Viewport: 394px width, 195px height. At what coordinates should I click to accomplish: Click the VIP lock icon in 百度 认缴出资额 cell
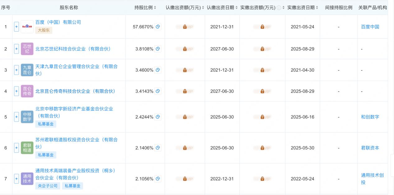pos(185,27)
